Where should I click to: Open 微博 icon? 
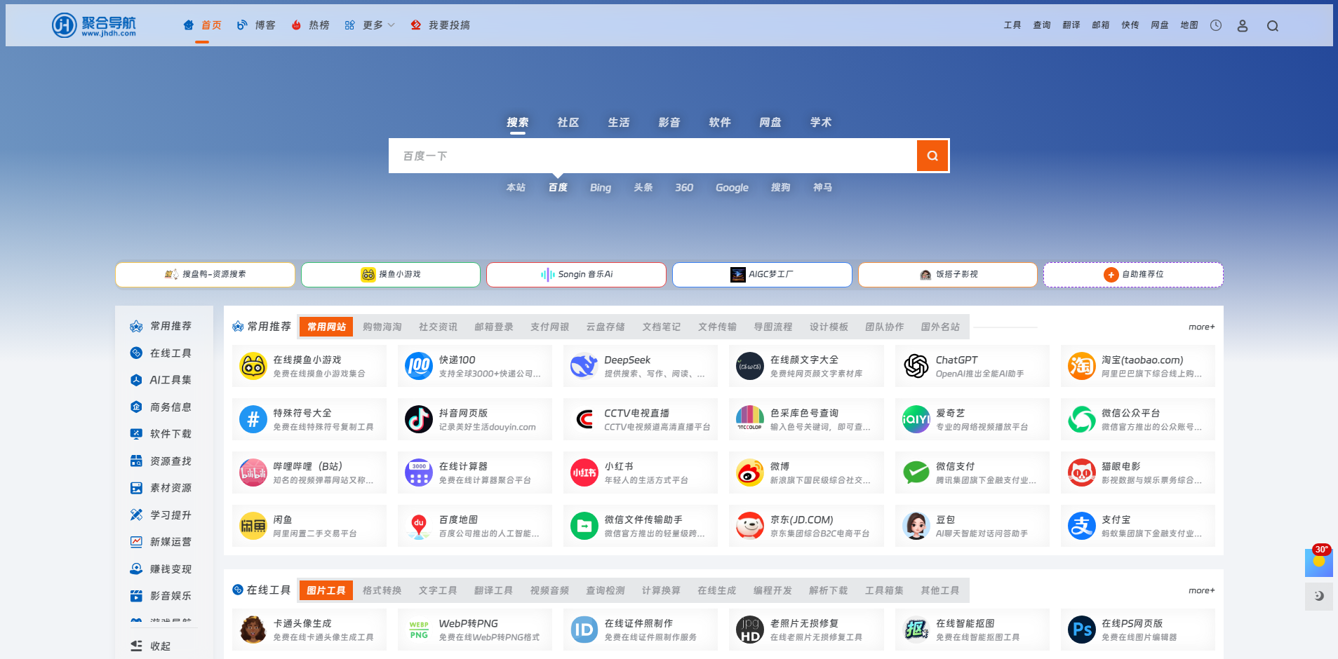click(749, 473)
